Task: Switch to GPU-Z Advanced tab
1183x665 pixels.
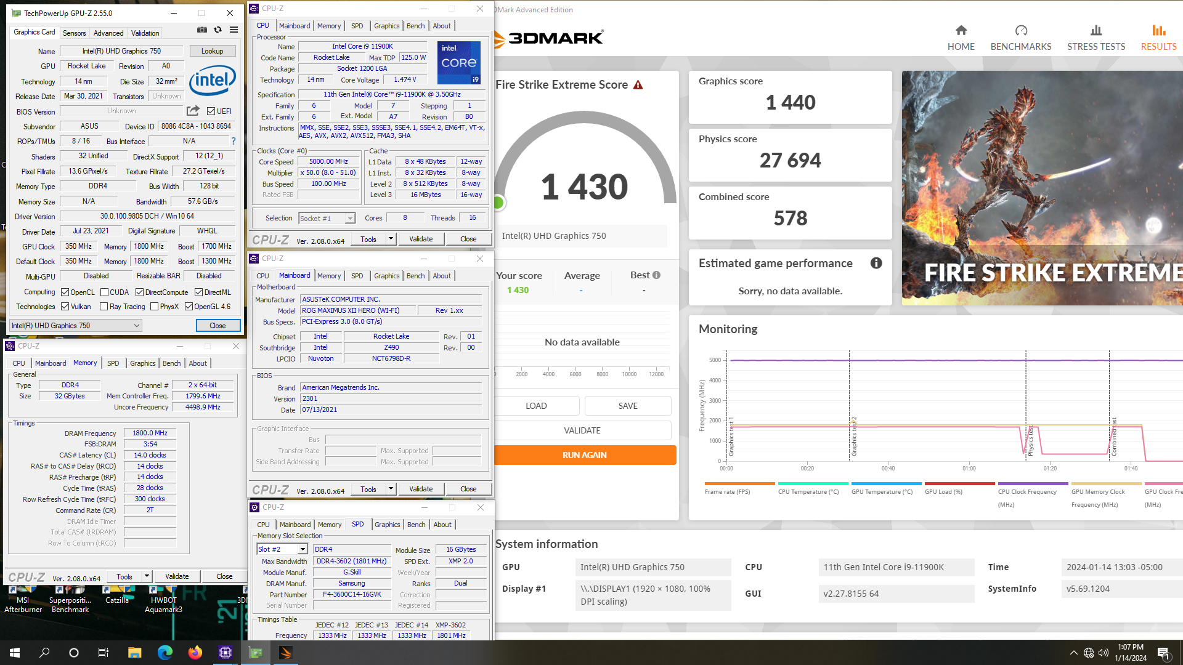Action: pos(108,33)
